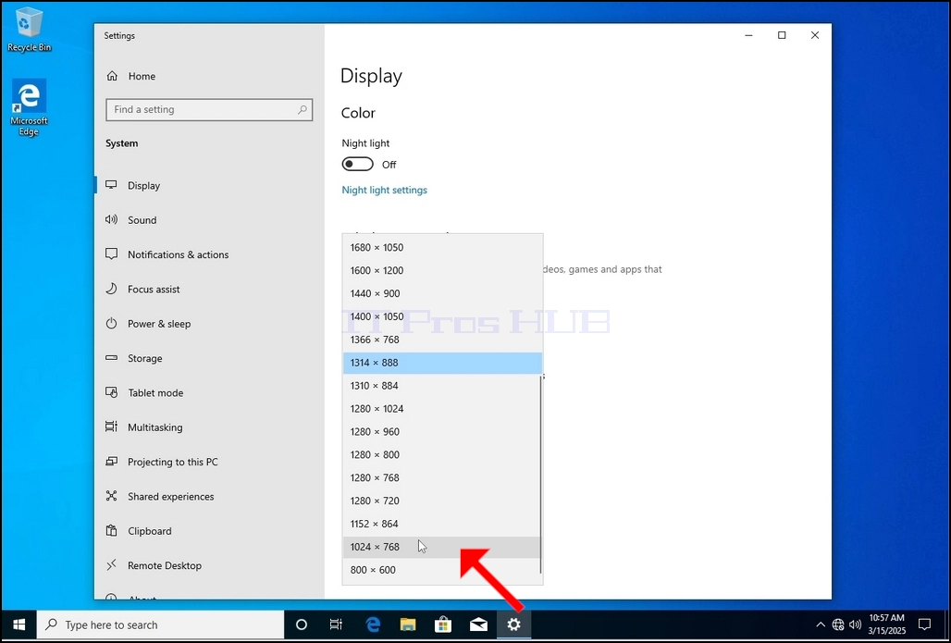Open Task View on the taskbar
Viewport: 951px width, 643px height.
tap(336, 624)
